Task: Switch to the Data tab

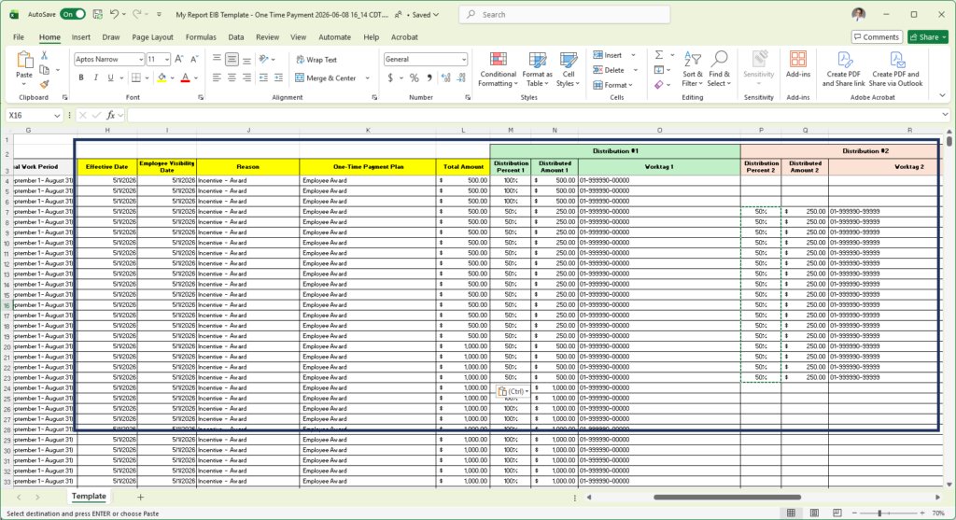Action: click(236, 37)
